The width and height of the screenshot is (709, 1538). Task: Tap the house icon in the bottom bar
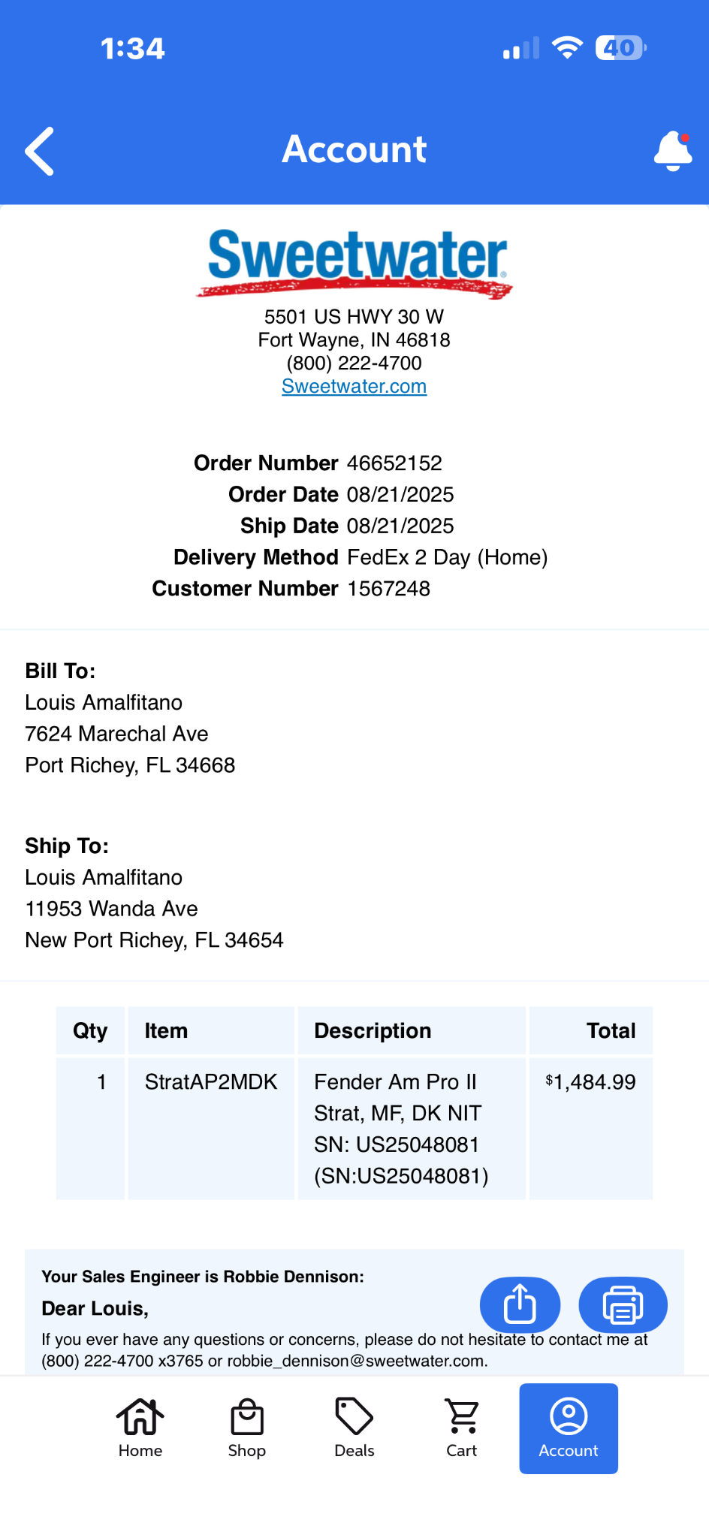[140, 1416]
